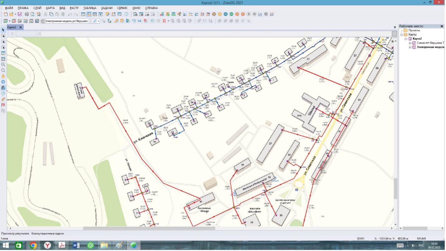Toggle the rectangle selection tool
Screen dimensions: 446x251
click(3, 36)
